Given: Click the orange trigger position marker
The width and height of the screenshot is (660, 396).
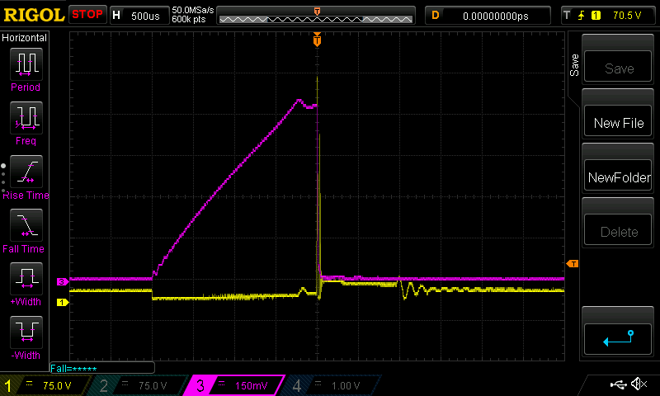Looking at the screenshot, I should click(318, 40).
